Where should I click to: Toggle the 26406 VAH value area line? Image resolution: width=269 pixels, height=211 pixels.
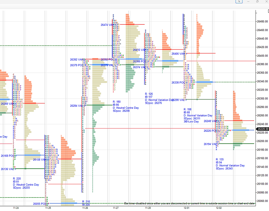[178, 54]
